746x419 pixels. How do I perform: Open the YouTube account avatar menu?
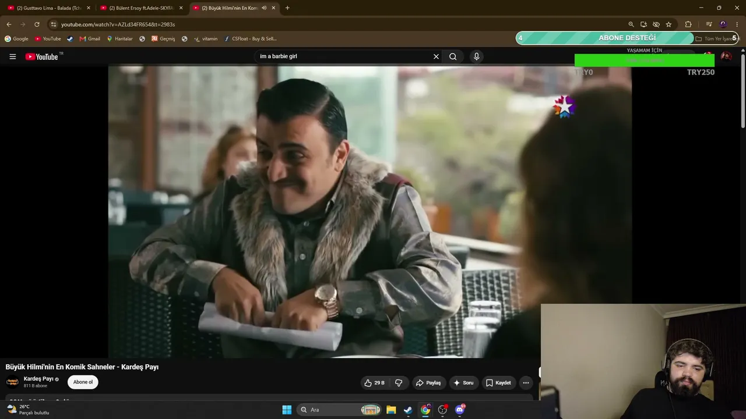pyautogui.click(x=726, y=56)
